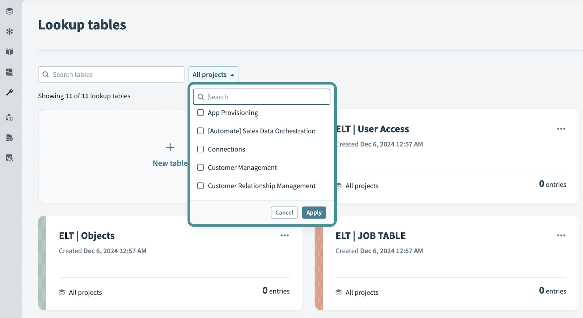Open the Projects layers icon in sidebar
583x318 pixels.
[9, 11]
